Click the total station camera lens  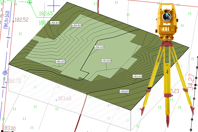pyautogui.click(x=167, y=16)
